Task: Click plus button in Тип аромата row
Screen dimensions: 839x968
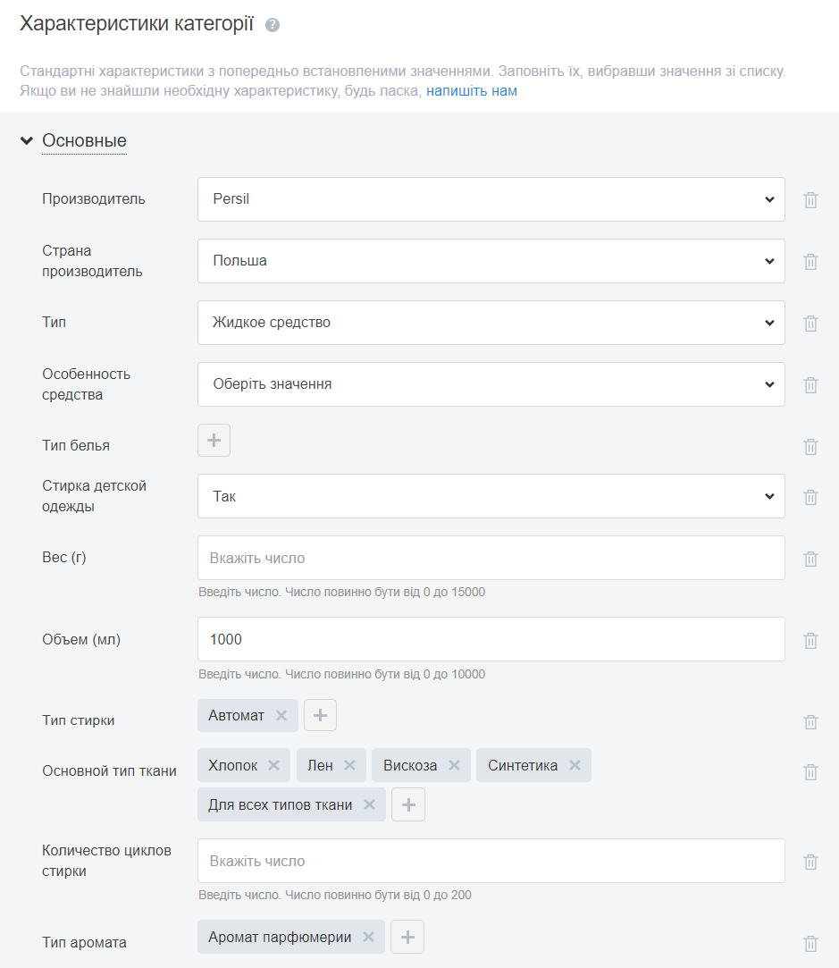Action: (407, 937)
